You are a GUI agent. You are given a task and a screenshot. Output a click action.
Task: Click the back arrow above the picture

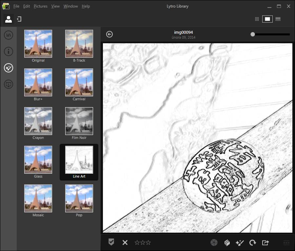pos(109,34)
